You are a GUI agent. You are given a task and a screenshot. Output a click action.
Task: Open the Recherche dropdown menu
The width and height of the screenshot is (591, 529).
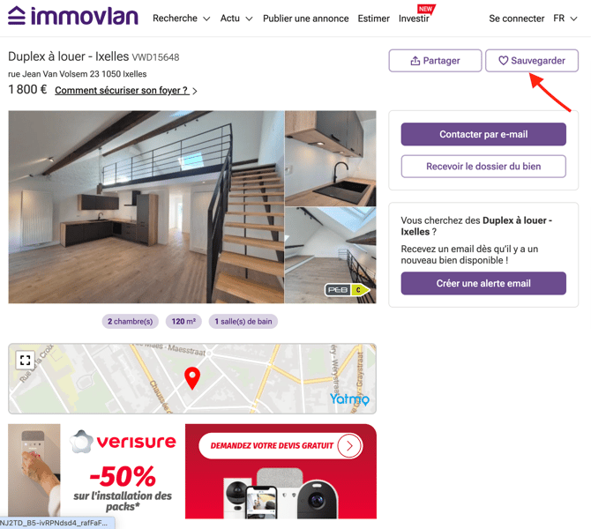click(x=182, y=19)
